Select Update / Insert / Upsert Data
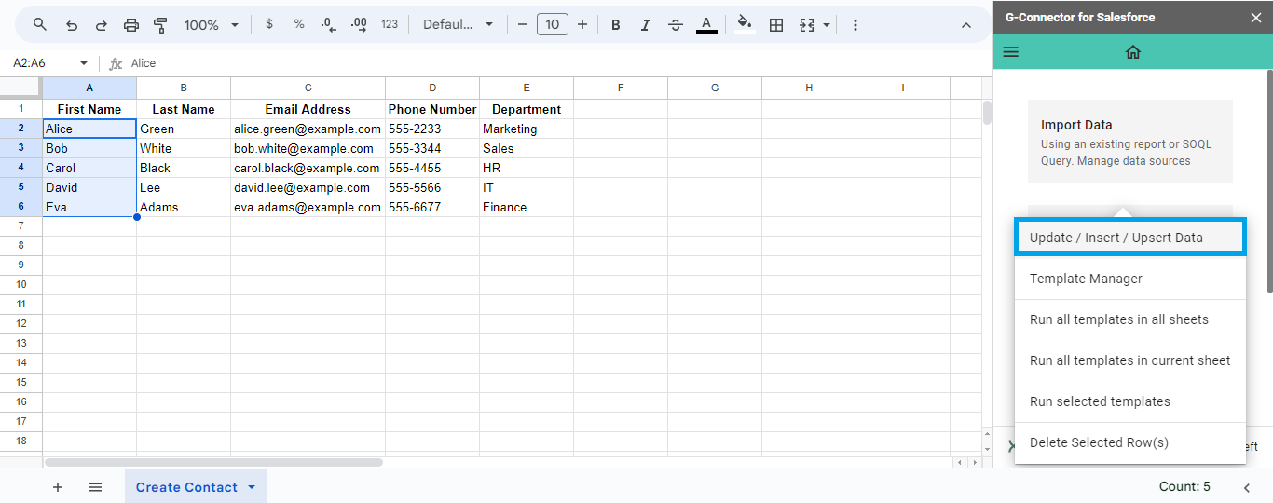 (1129, 238)
